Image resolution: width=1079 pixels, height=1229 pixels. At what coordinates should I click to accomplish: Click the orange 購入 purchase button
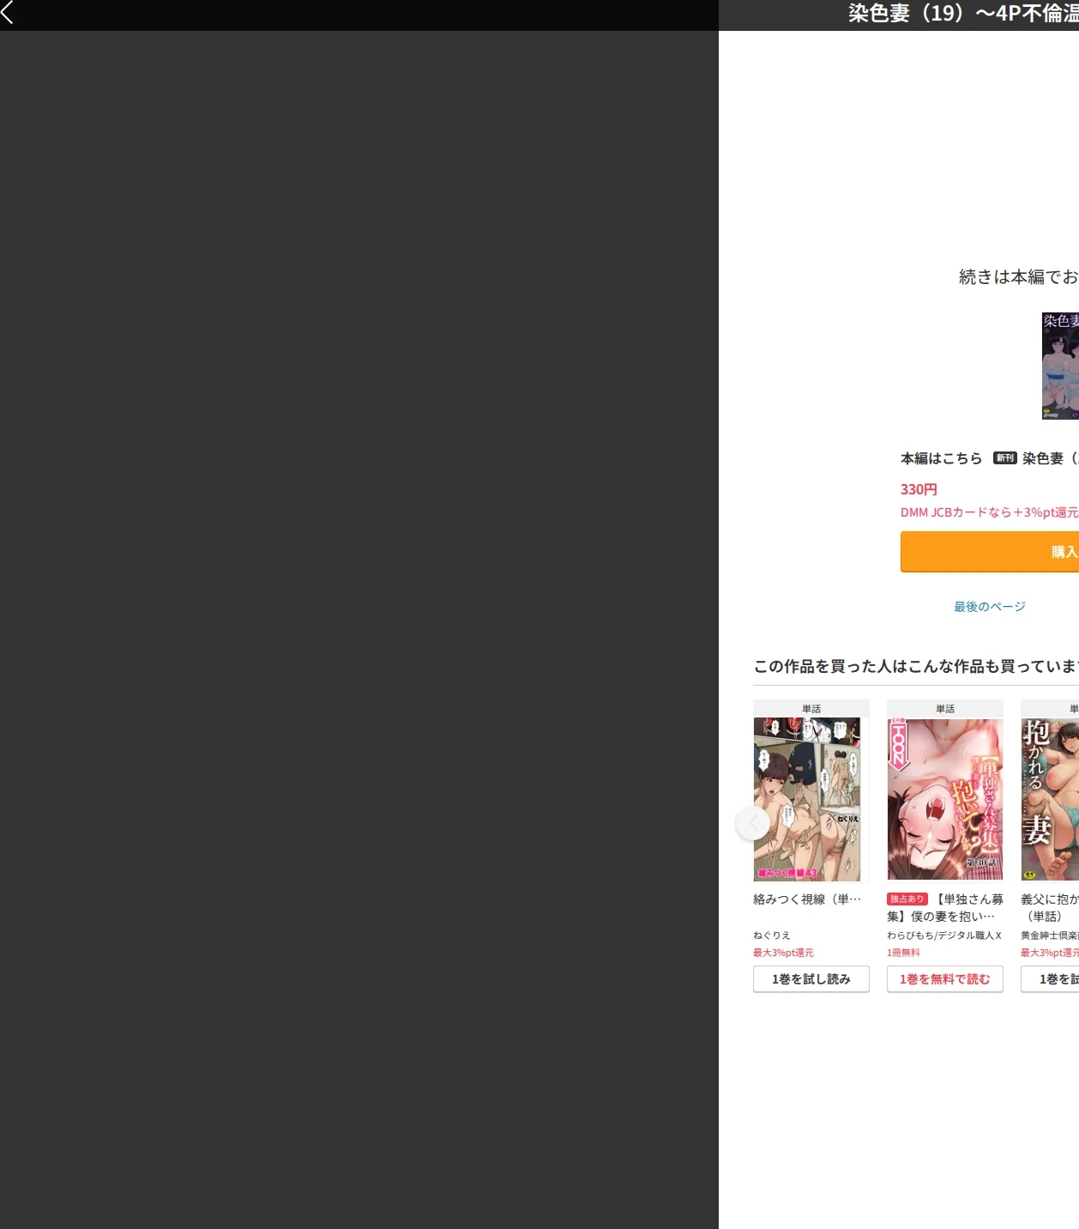click(990, 552)
